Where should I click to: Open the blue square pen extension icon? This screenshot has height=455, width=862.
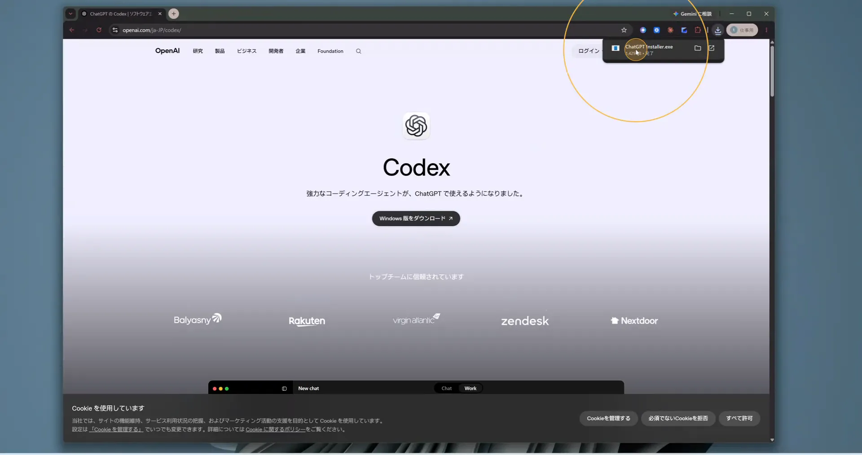(x=684, y=30)
